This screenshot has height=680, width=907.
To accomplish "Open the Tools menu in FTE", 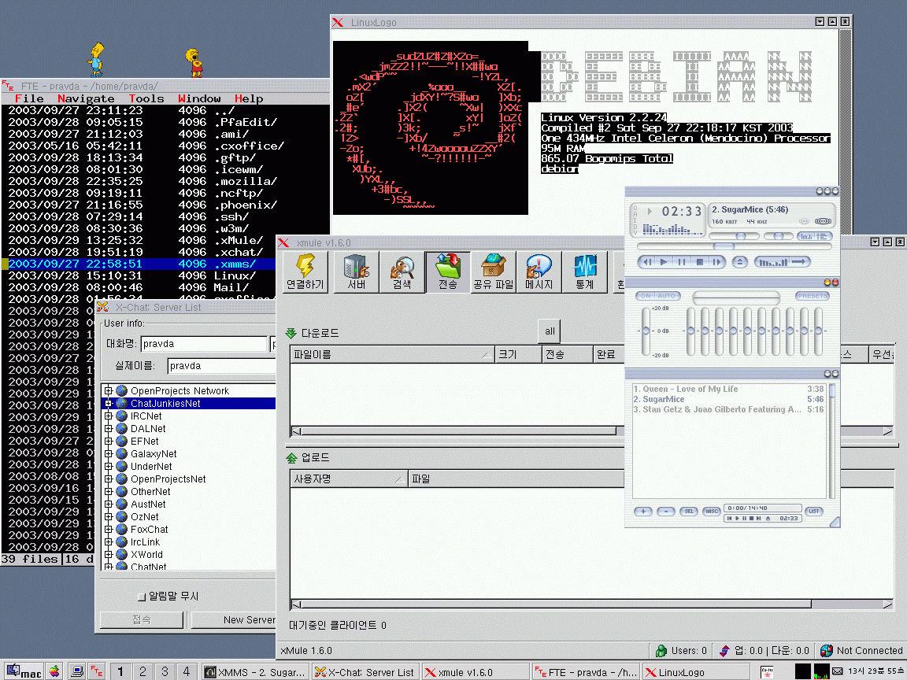I will point(146,98).
